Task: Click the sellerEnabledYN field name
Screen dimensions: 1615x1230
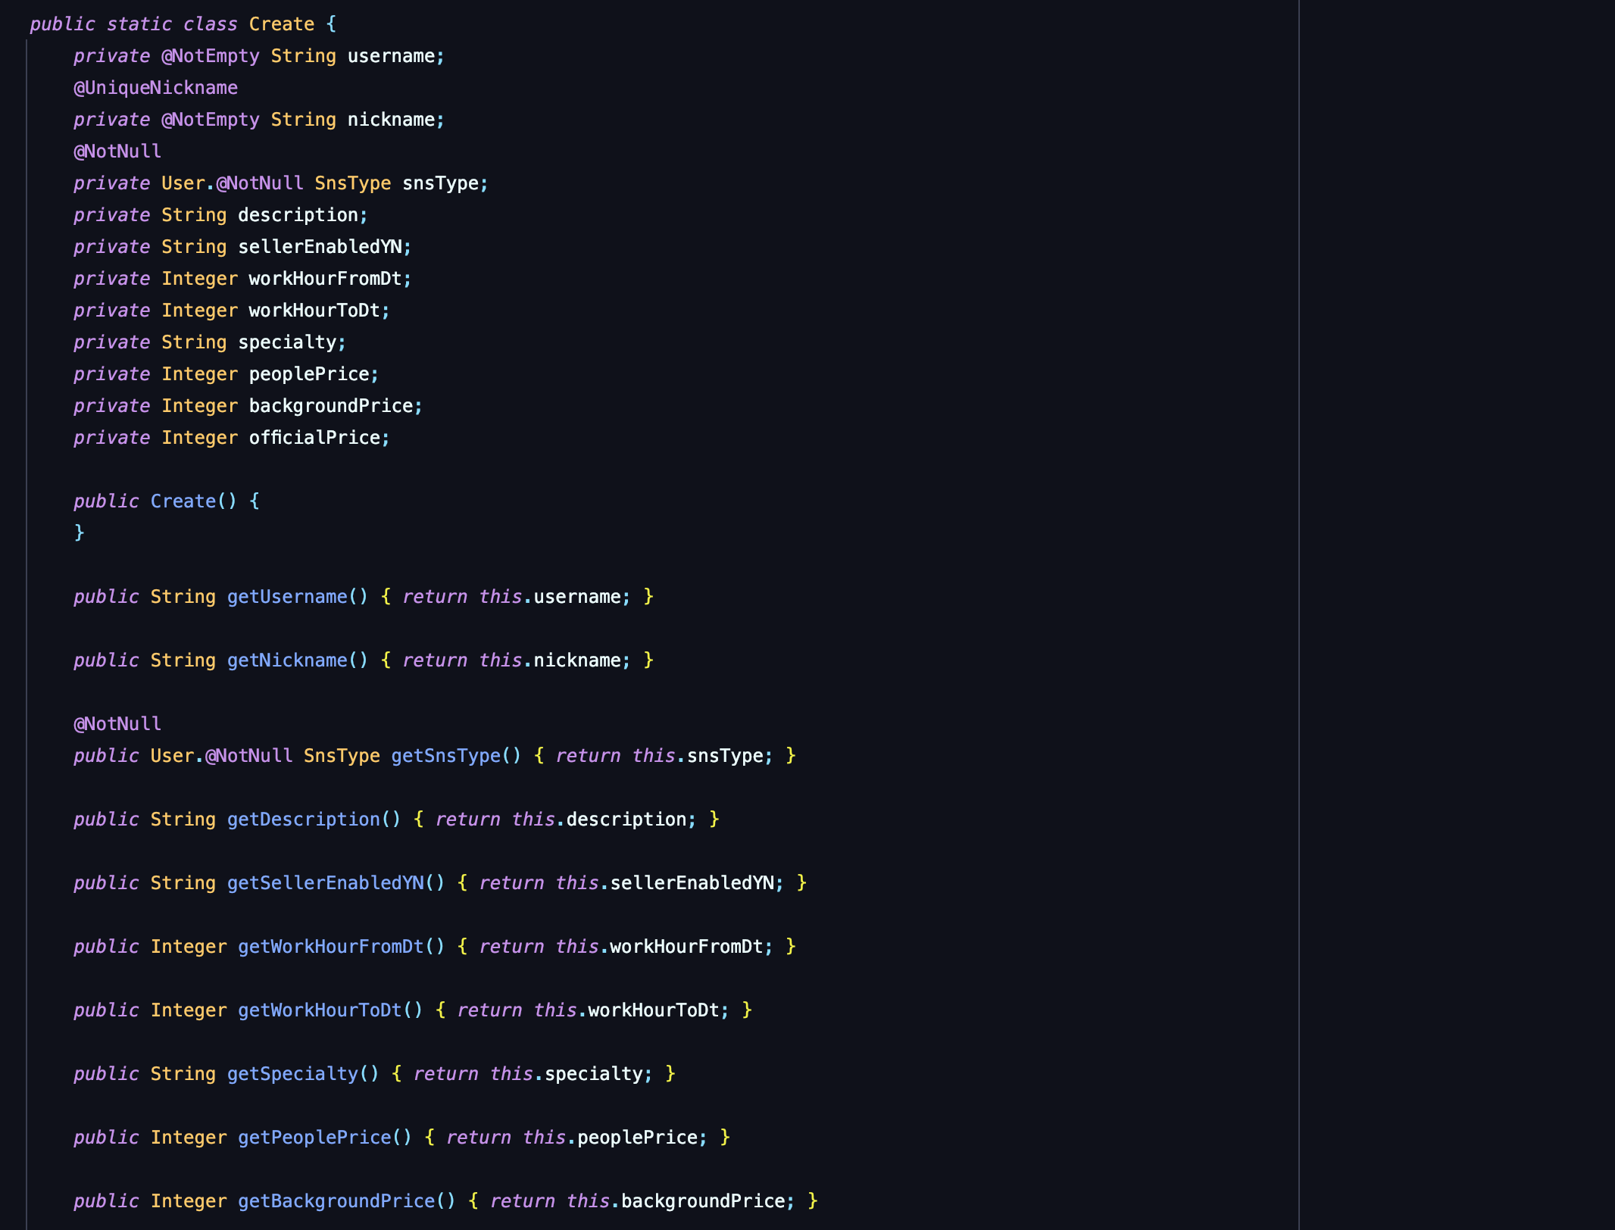Action: click(320, 247)
